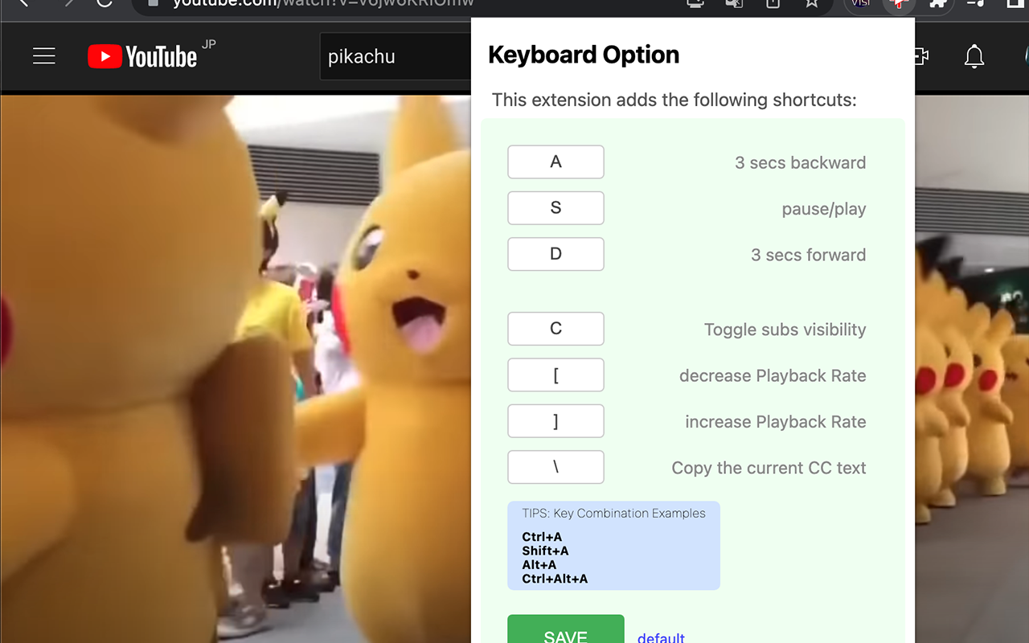Edit the [ key field for slower playback
1029x643 pixels.
click(x=555, y=375)
